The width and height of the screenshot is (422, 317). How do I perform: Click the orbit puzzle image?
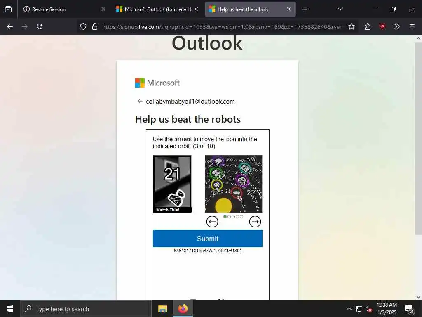(233, 184)
